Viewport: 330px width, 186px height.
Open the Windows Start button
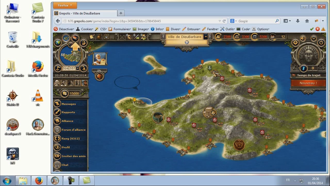7,180
